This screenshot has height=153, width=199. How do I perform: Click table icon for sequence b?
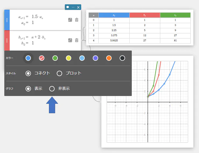pos(70,40)
